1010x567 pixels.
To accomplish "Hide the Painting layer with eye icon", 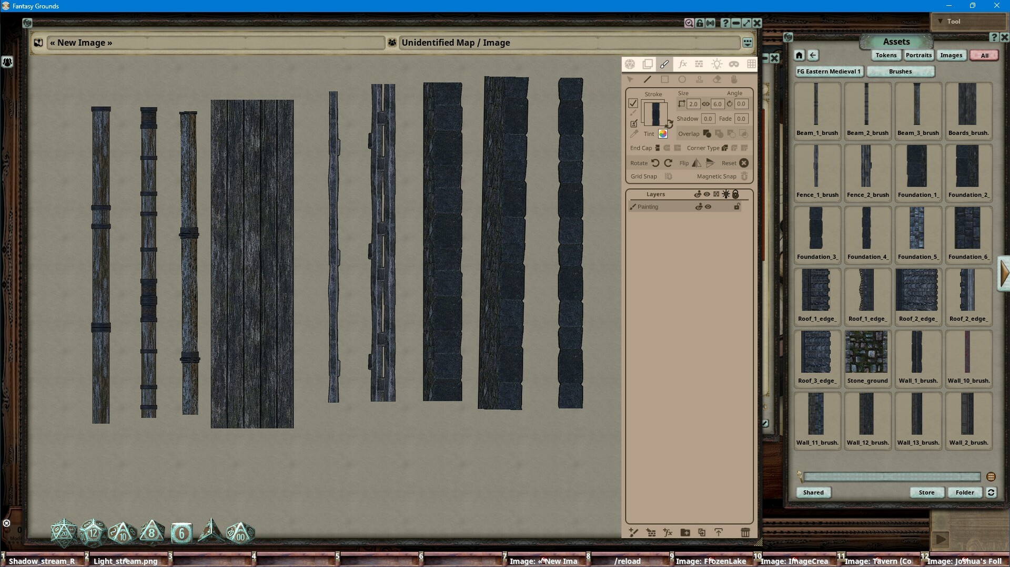I will 708,207.
